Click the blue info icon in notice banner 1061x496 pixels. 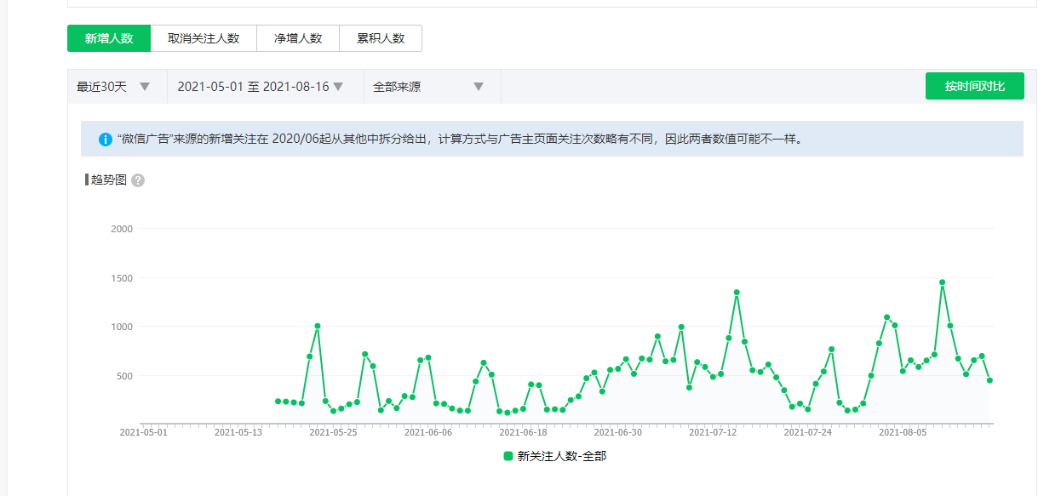tap(106, 139)
